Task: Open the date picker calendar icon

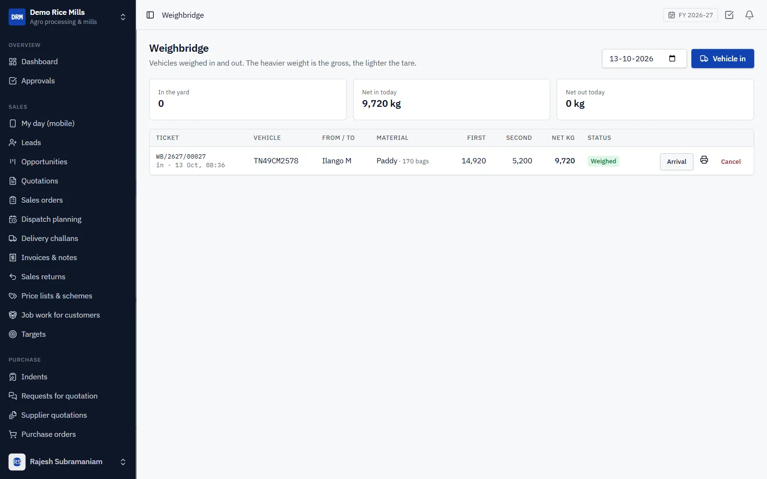Action: click(672, 58)
